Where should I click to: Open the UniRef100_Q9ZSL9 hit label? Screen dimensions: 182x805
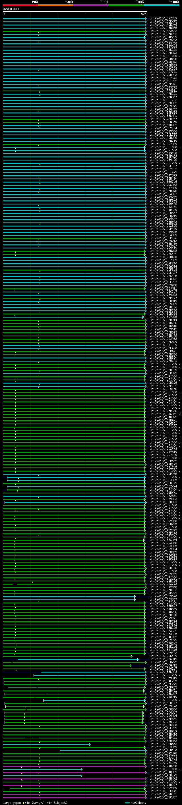click(163, 19)
